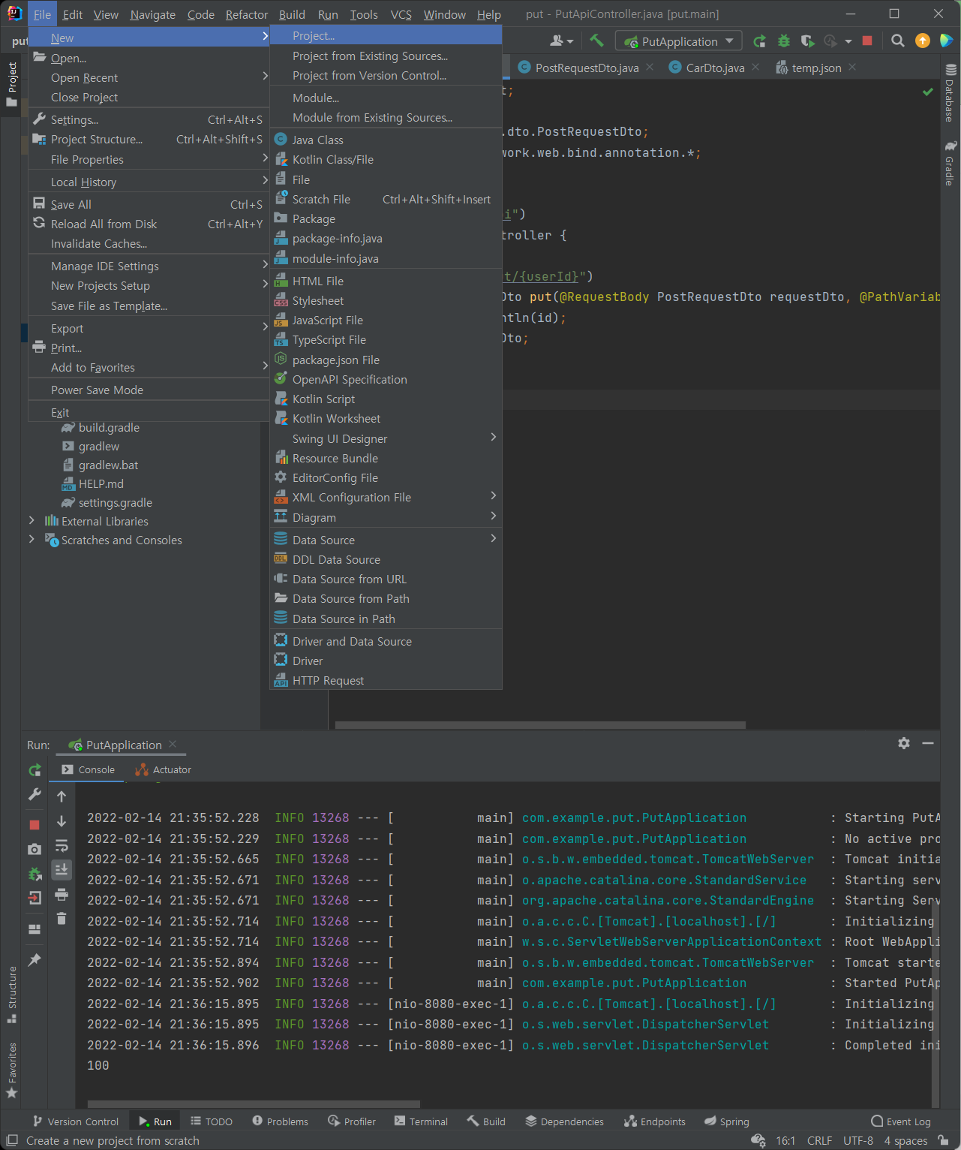Open the Database tool window

click(950, 93)
